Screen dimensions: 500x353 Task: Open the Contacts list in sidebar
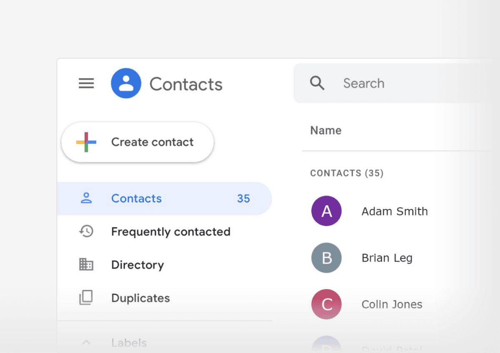pyautogui.click(x=164, y=199)
